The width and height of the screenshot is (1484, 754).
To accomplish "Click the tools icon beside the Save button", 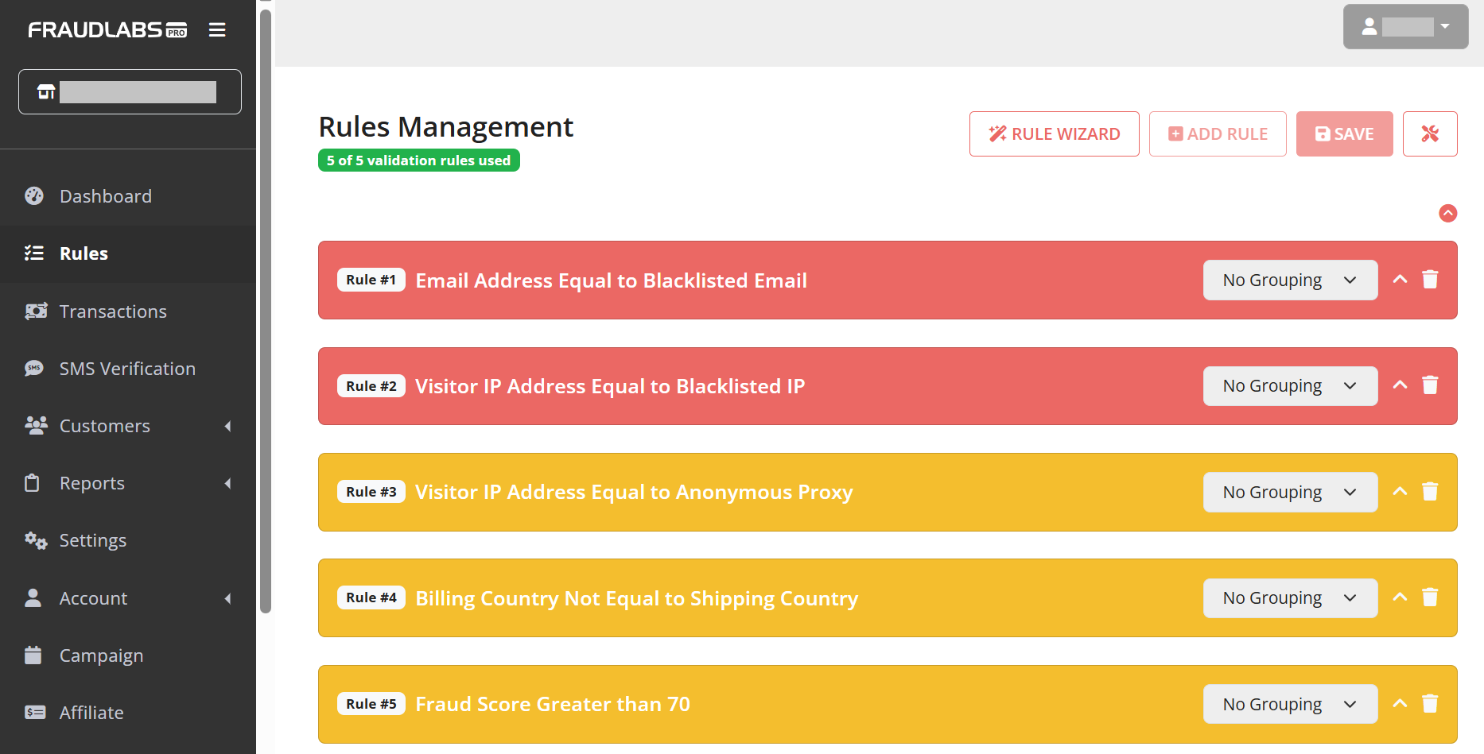I will point(1430,133).
